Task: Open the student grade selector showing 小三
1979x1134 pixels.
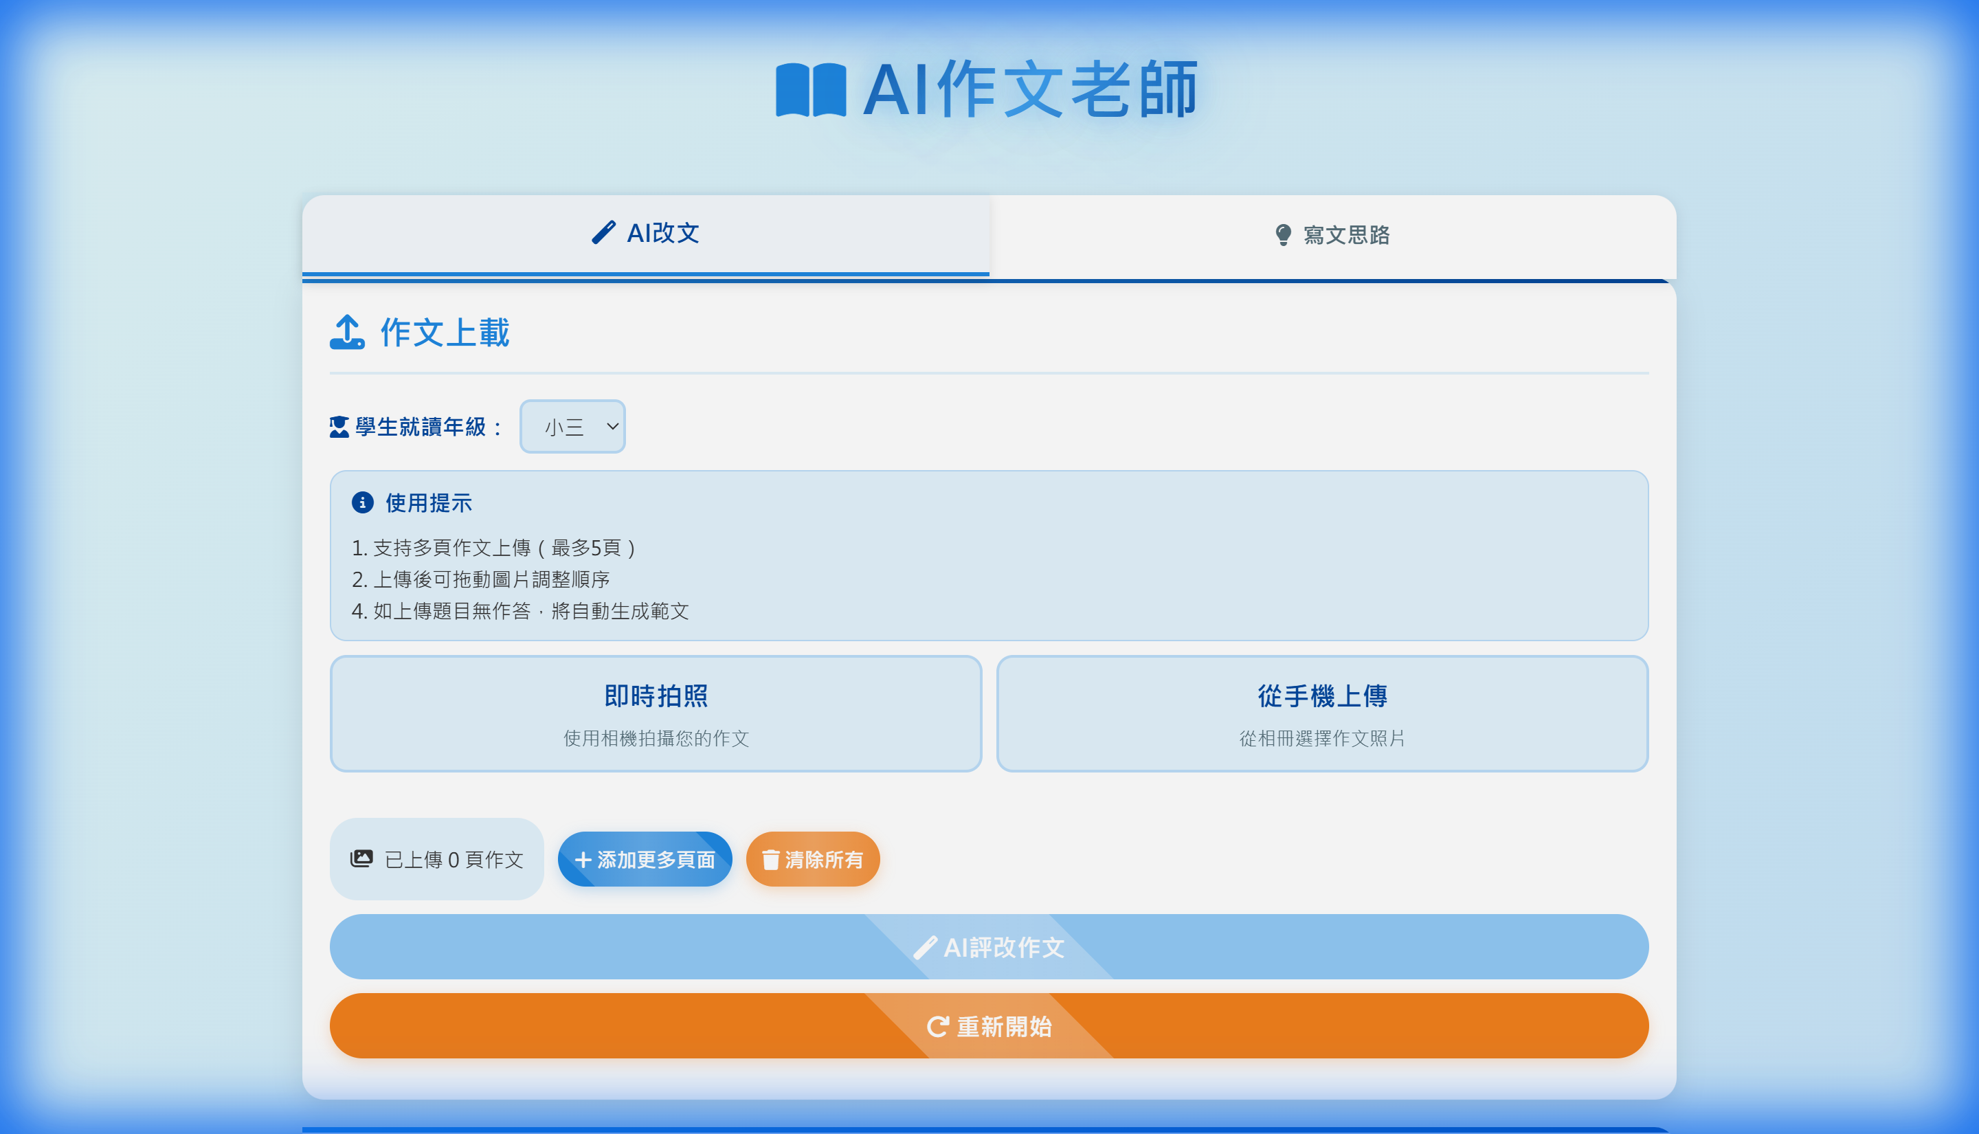Action: coord(572,426)
